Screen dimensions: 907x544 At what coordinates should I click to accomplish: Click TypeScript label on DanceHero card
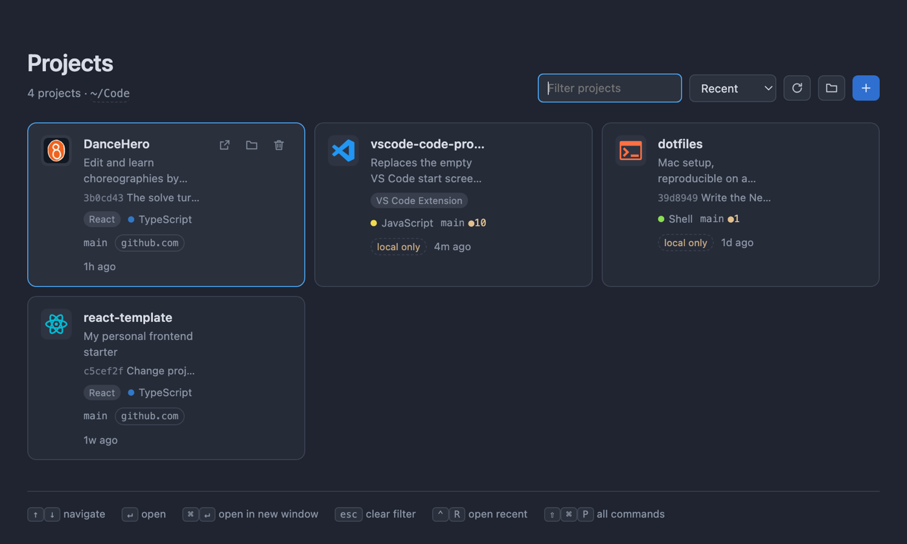[165, 220]
